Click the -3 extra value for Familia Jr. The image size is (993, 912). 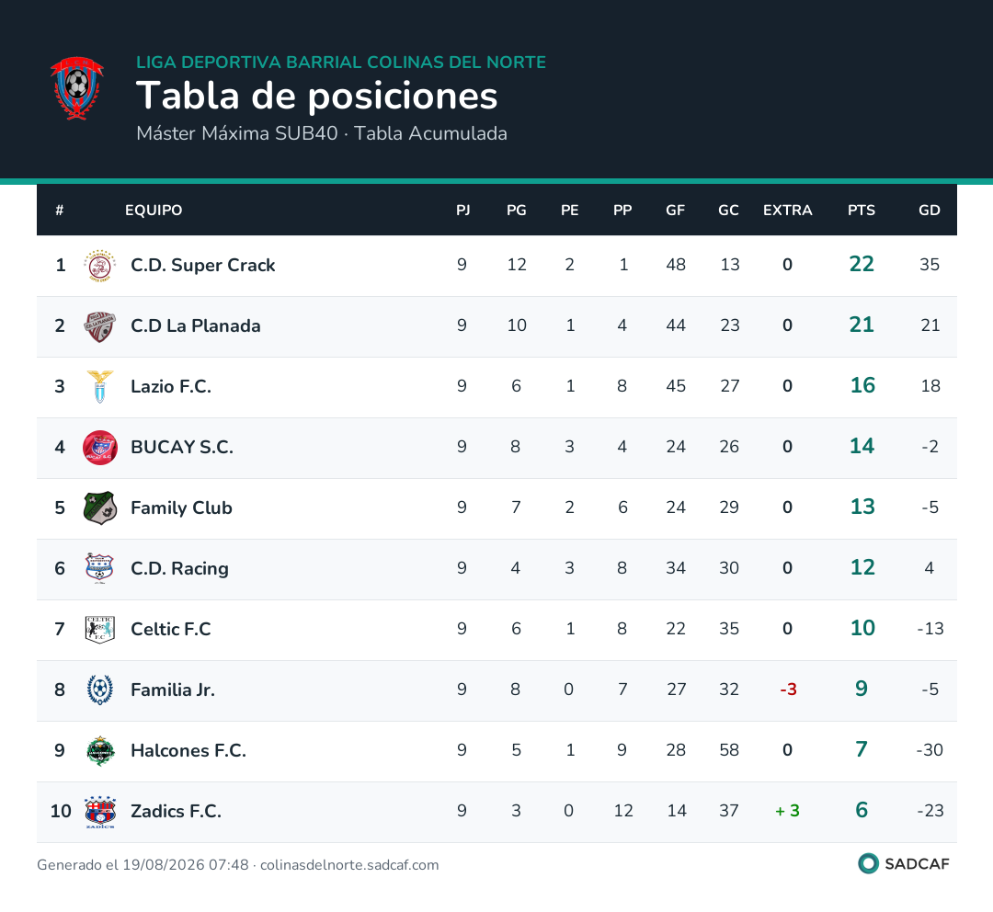tap(788, 690)
